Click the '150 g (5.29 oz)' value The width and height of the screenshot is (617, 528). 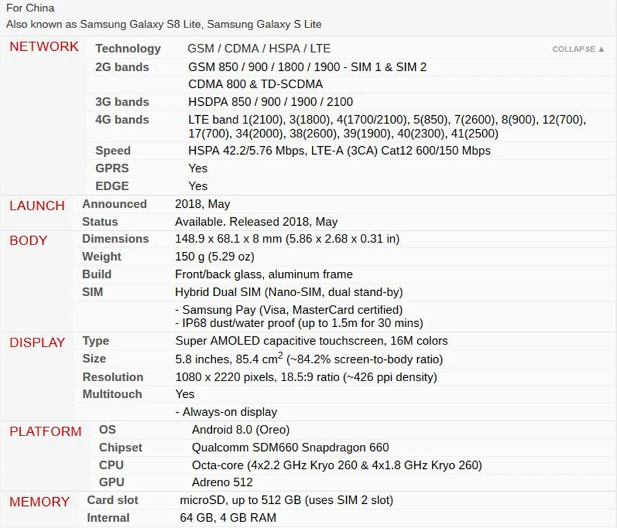point(215,257)
